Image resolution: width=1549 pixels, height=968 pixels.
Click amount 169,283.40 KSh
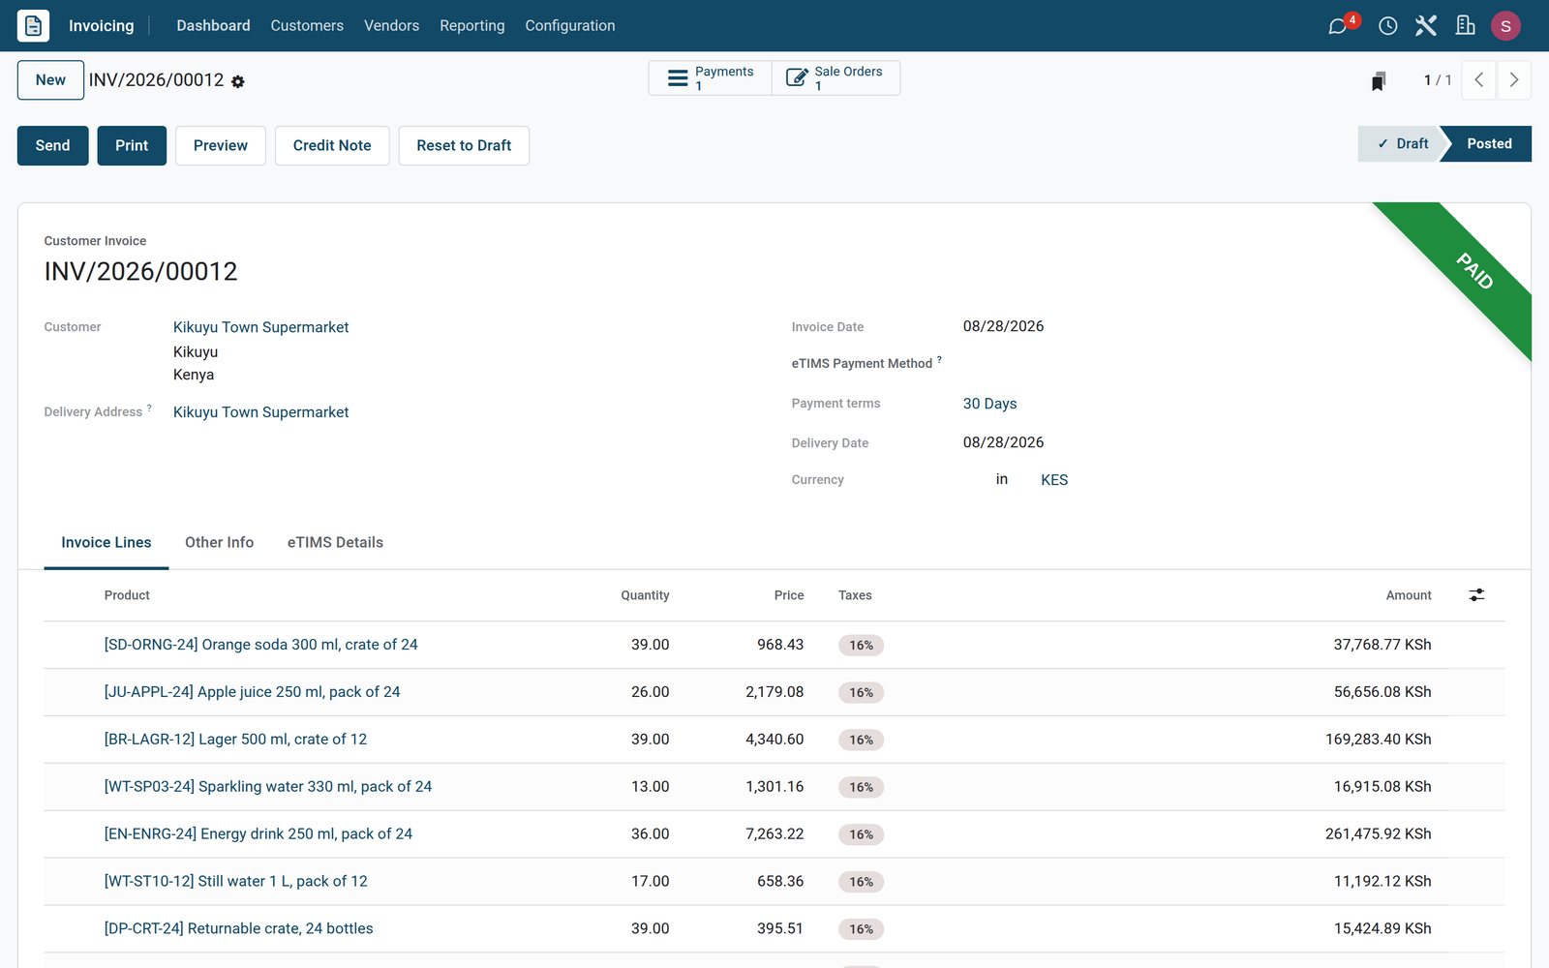click(x=1379, y=740)
